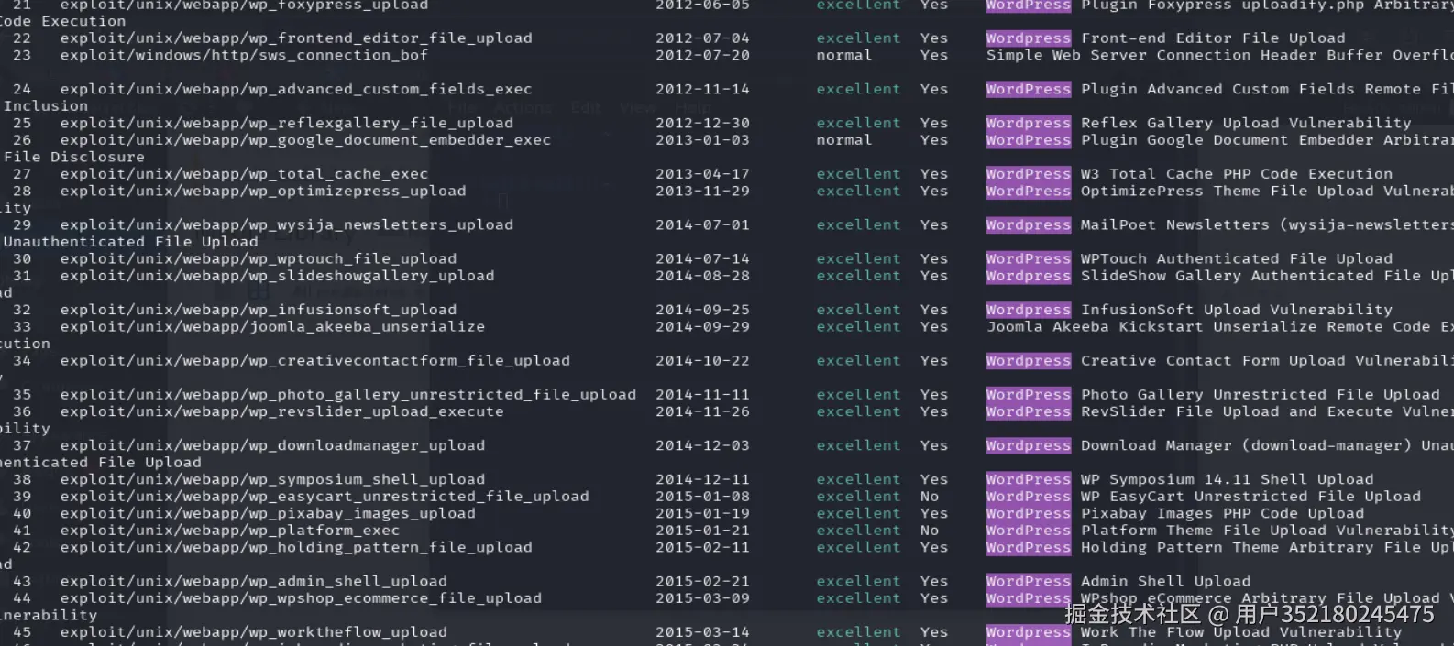Select module path wp_advanced_custom_fields_exec

pyautogui.click(x=296, y=89)
